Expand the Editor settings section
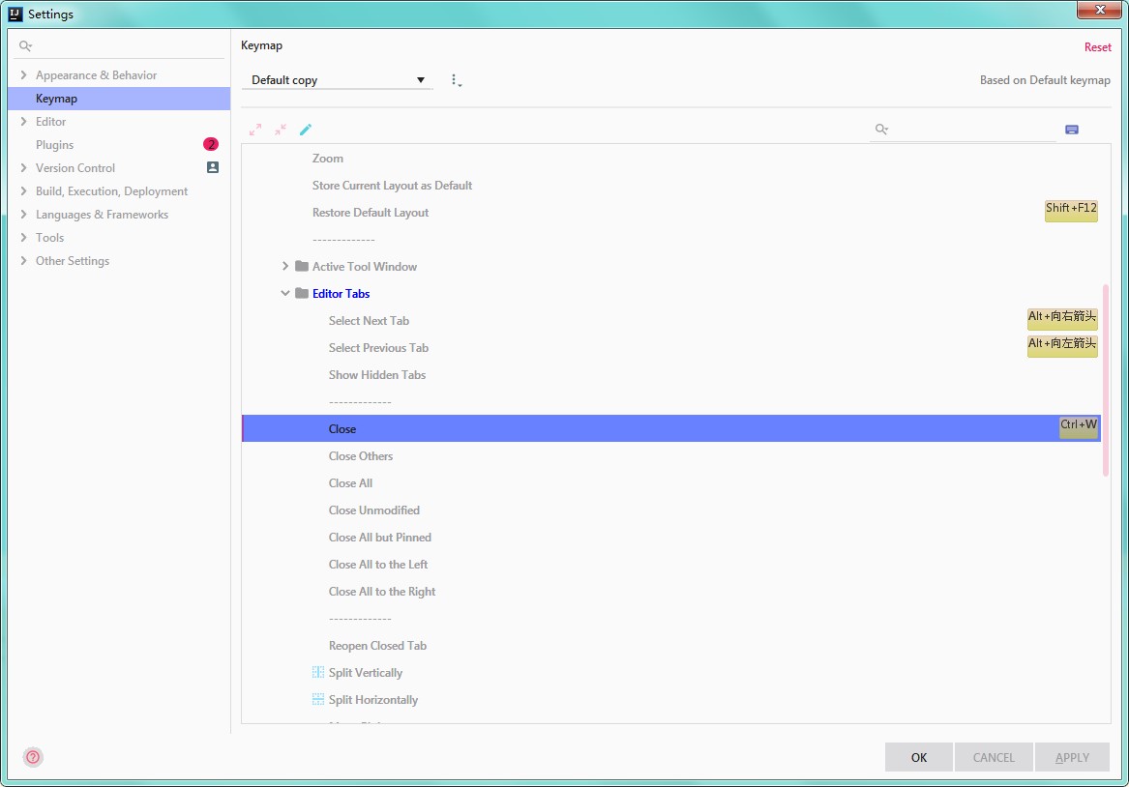The width and height of the screenshot is (1129, 787). (x=23, y=122)
